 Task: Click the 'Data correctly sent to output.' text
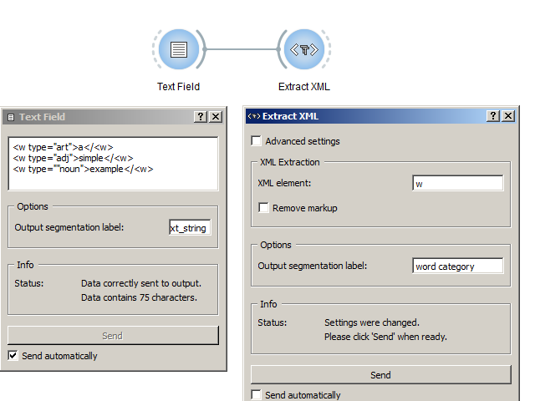click(141, 283)
